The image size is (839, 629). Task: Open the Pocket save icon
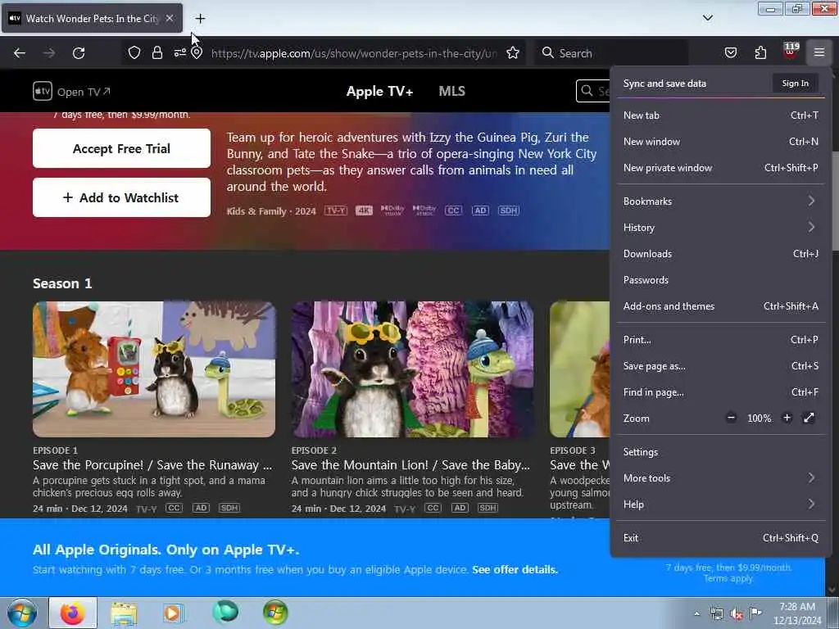[x=730, y=53]
